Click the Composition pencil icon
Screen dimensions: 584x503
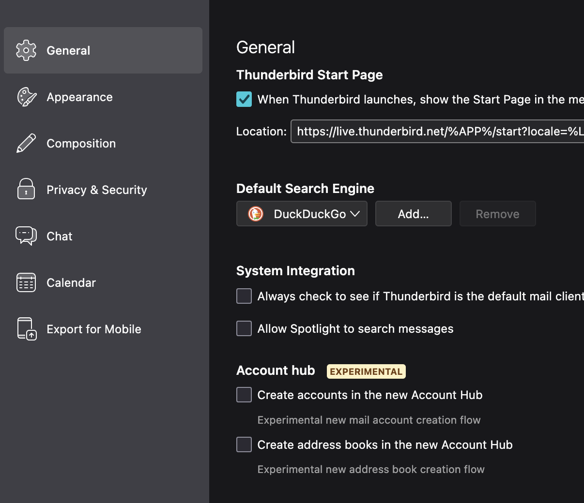point(26,143)
